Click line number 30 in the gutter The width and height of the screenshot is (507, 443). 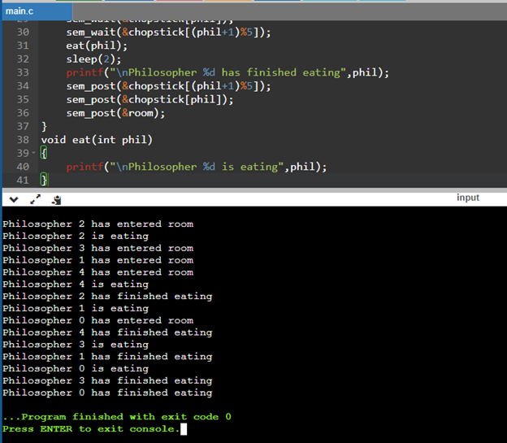pyautogui.click(x=23, y=32)
